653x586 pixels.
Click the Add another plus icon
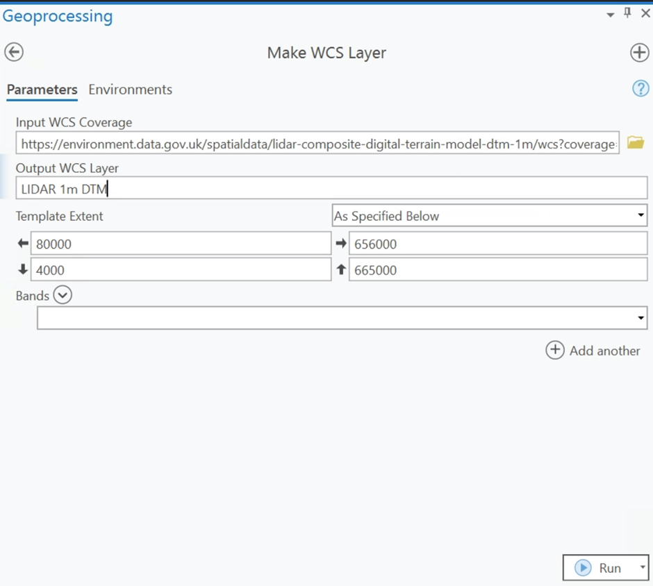554,351
